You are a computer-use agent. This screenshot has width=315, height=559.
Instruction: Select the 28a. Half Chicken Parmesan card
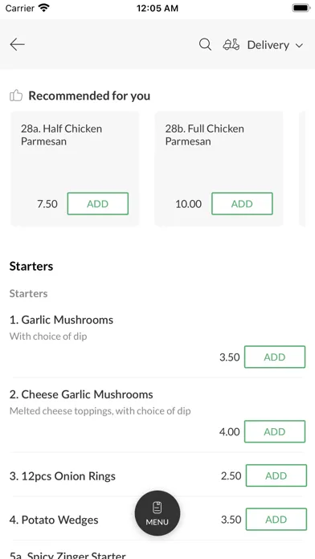coord(75,169)
